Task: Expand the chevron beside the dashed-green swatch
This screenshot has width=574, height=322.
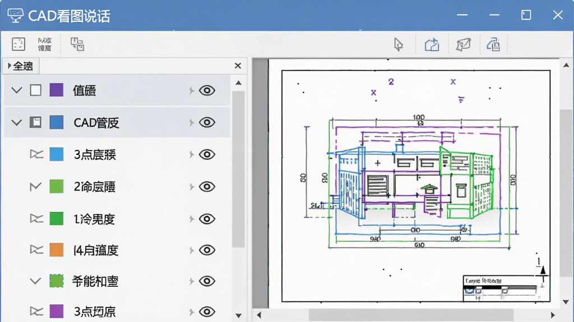Action: [35, 281]
